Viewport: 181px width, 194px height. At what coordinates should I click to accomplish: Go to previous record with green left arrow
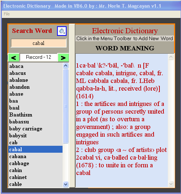click(x=14, y=58)
